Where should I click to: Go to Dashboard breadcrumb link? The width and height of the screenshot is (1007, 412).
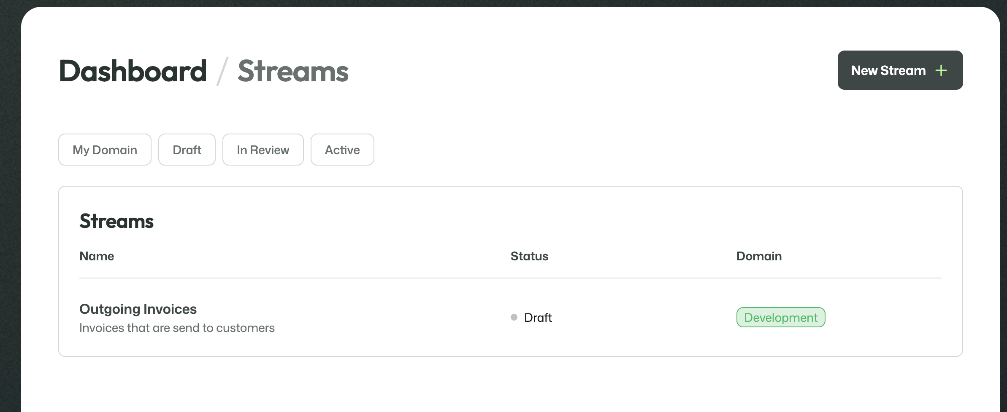pyautogui.click(x=133, y=71)
